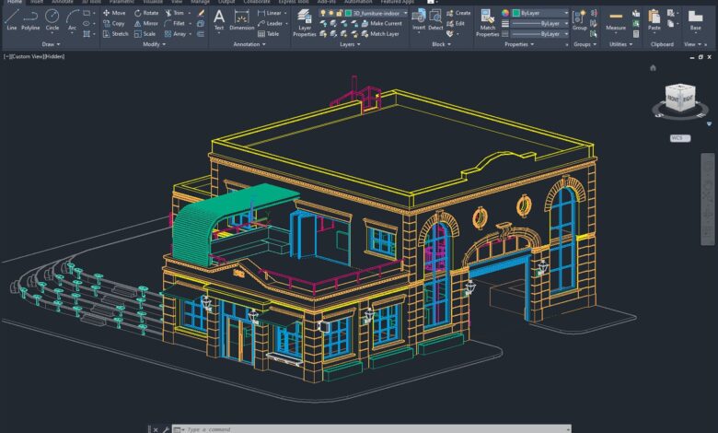Click the Group objects tool

(579, 20)
